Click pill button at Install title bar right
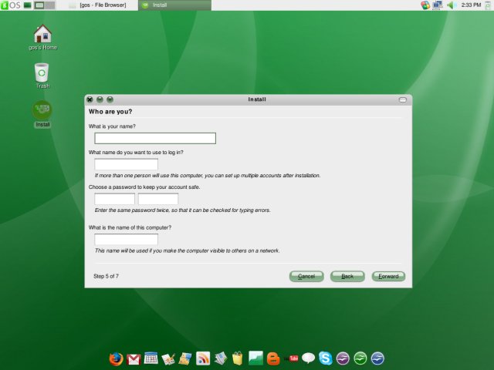494x370 pixels. point(403,99)
